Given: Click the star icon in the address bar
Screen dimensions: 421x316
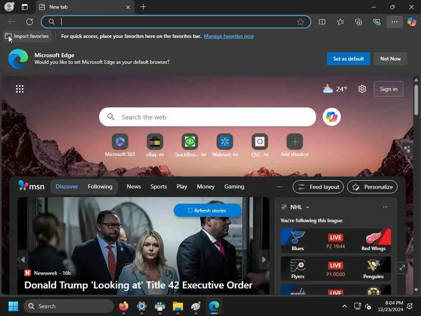Looking at the screenshot, I should click(301, 22).
